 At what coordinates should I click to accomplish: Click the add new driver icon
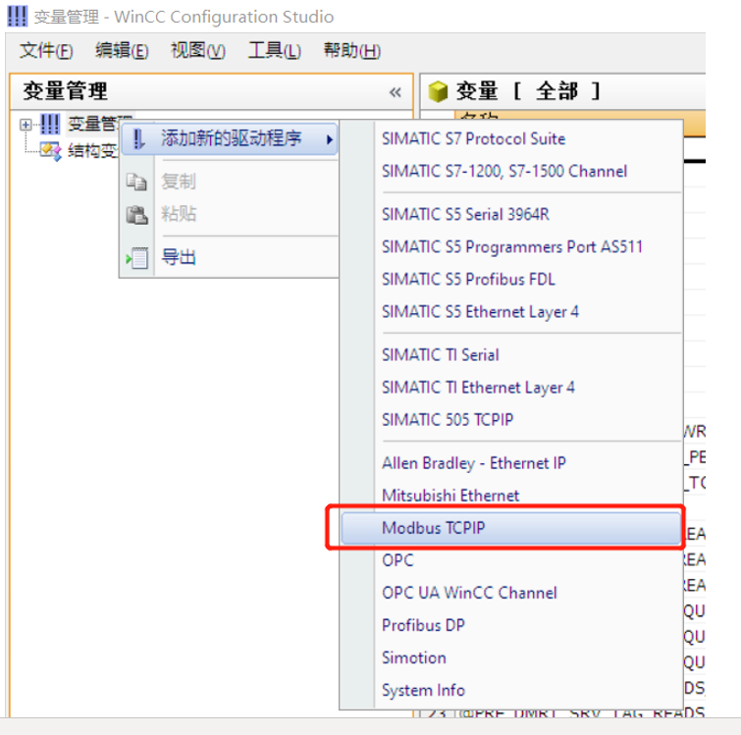tap(138, 139)
